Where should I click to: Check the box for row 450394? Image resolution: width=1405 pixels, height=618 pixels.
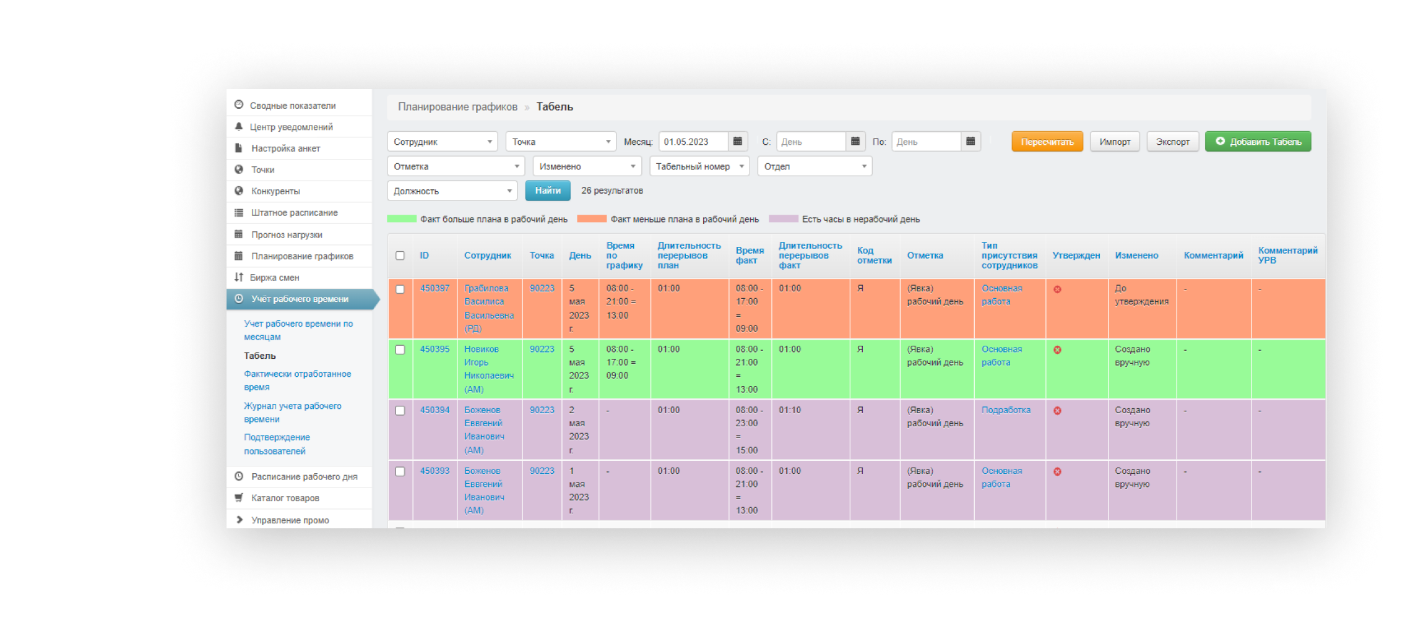click(x=400, y=411)
